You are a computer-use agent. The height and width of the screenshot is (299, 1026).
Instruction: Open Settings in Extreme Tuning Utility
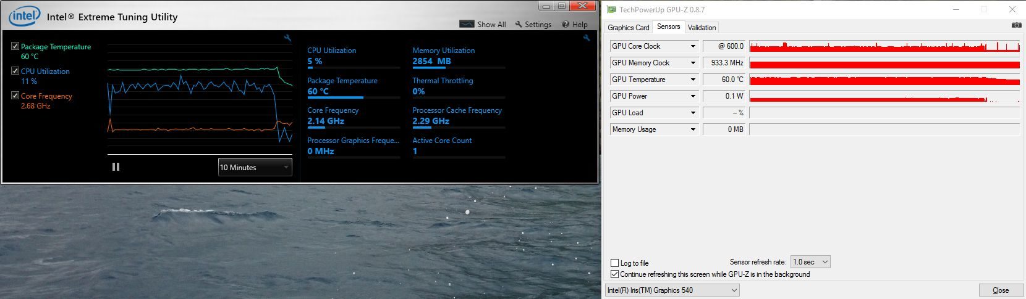click(x=533, y=24)
